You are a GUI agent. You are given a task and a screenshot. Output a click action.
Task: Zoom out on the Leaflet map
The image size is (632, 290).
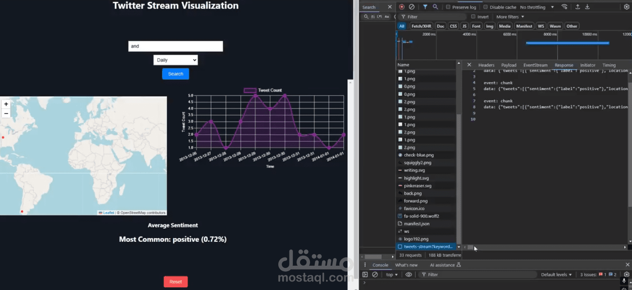(6, 113)
